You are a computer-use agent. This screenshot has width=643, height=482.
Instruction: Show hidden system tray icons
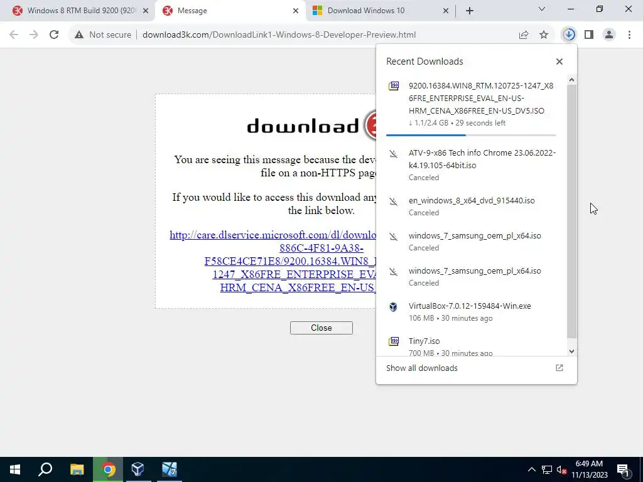(x=531, y=469)
